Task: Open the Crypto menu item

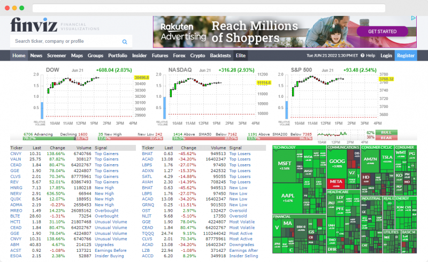Action: tap(197, 56)
